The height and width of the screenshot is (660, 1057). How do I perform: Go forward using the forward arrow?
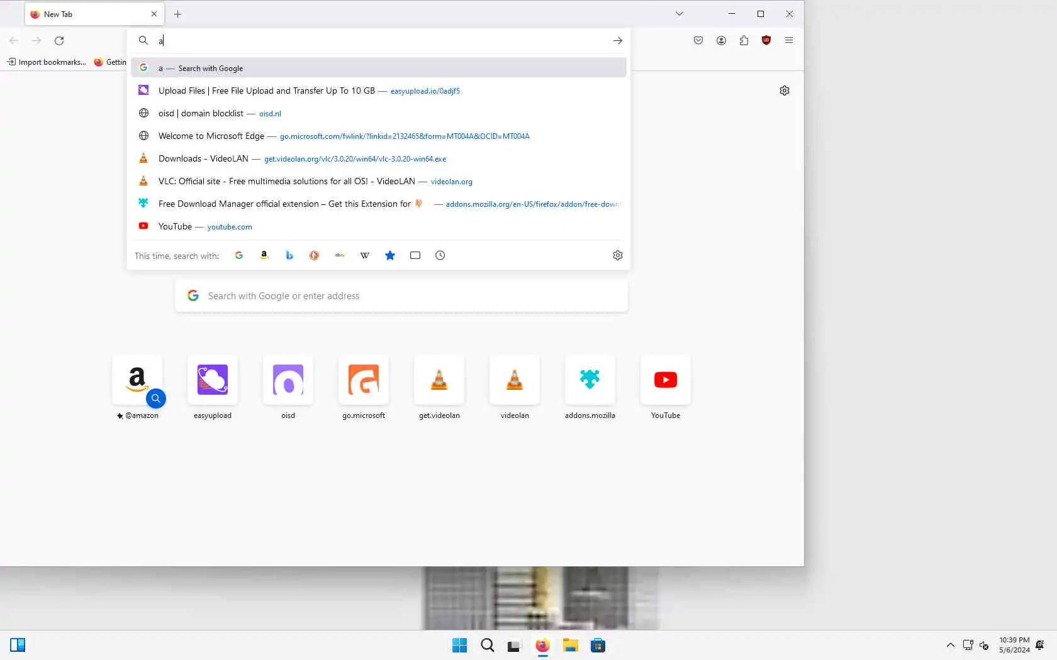coord(36,41)
